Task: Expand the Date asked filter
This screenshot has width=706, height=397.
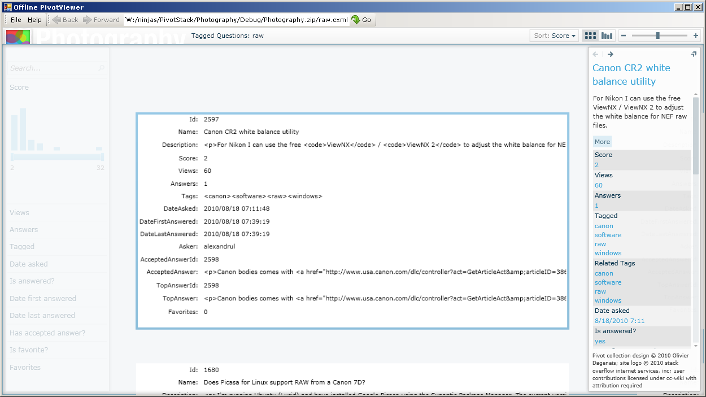Action: 29,264
